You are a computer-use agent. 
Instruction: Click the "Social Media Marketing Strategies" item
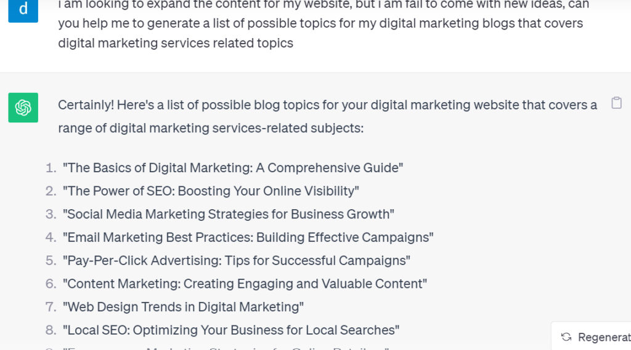pos(228,214)
